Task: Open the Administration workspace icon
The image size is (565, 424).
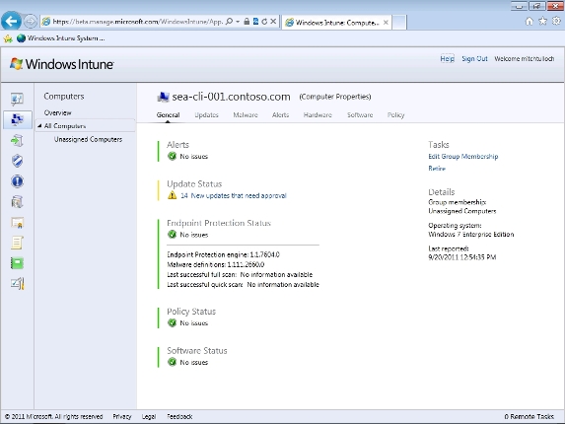Action: [x=17, y=284]
